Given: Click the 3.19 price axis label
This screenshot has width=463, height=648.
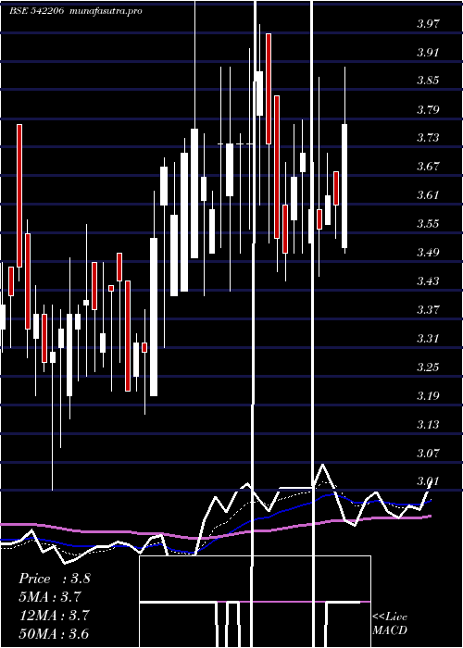Looking at the screenshot, I should point(428,396).
